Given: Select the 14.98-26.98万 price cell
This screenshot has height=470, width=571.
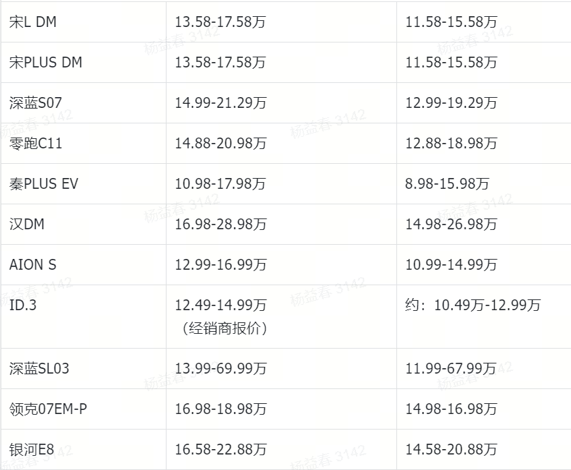Looking at the screenshot, I should tap(452, 225).
